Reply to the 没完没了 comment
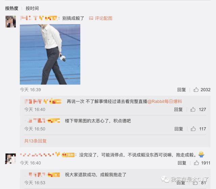 pos(182,163)
